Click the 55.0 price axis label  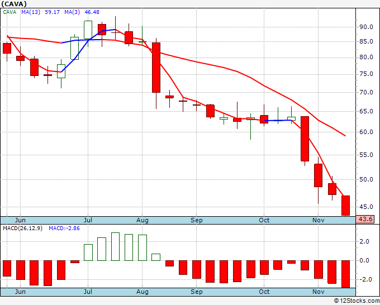coord(366,155)
